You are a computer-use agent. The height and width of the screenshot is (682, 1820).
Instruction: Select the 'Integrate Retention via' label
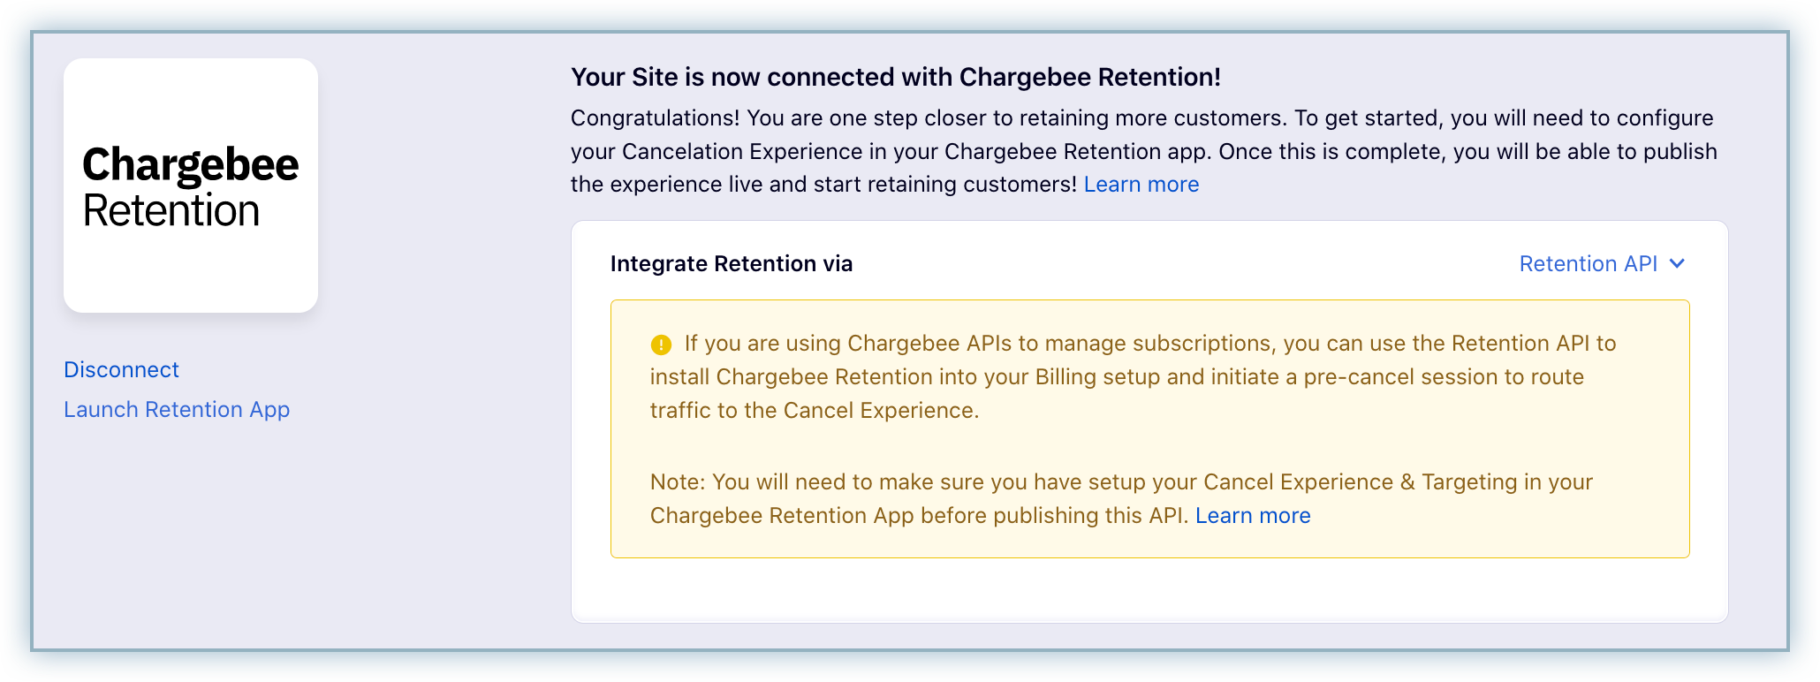[732, 263]
